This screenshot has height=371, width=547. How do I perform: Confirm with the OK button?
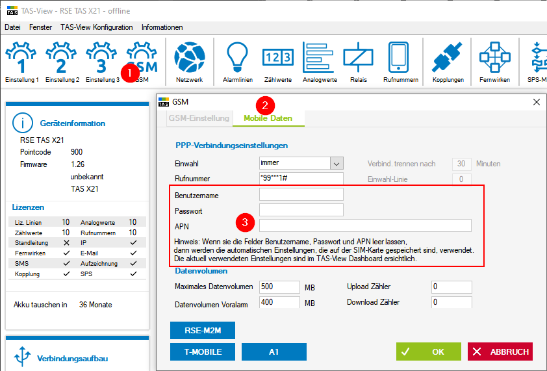pyautogui.click(x=428, y=352)
